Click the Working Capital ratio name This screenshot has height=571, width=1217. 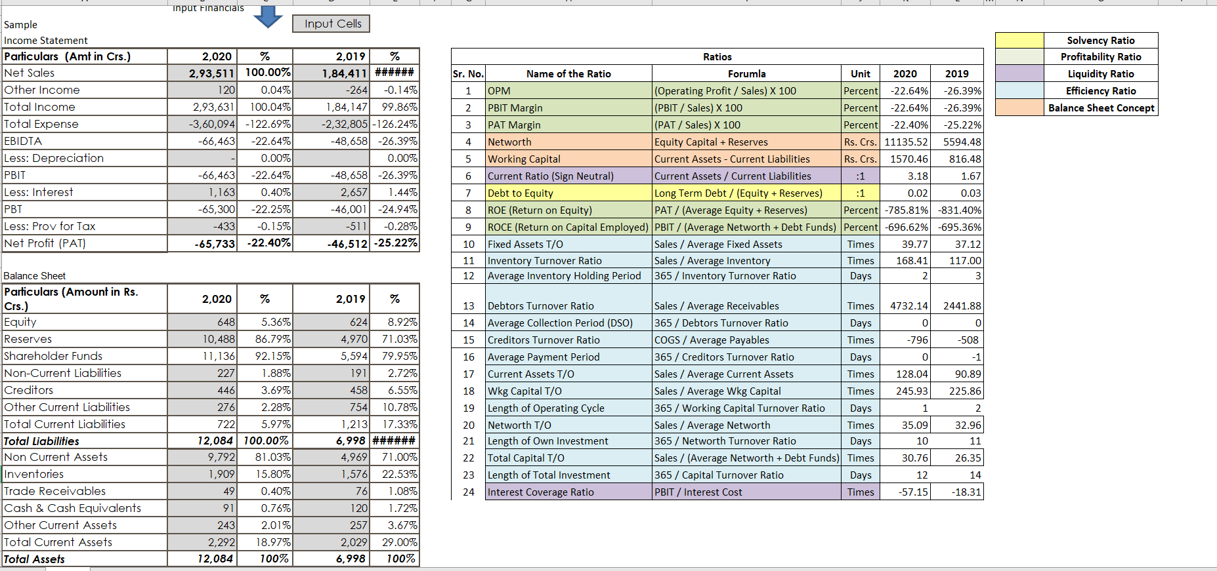coord(568,159)
